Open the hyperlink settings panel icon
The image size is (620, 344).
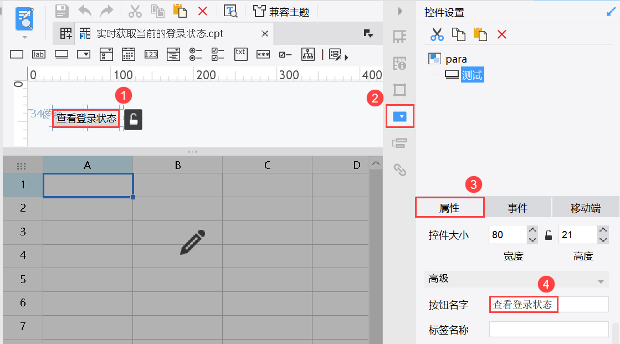400,170
